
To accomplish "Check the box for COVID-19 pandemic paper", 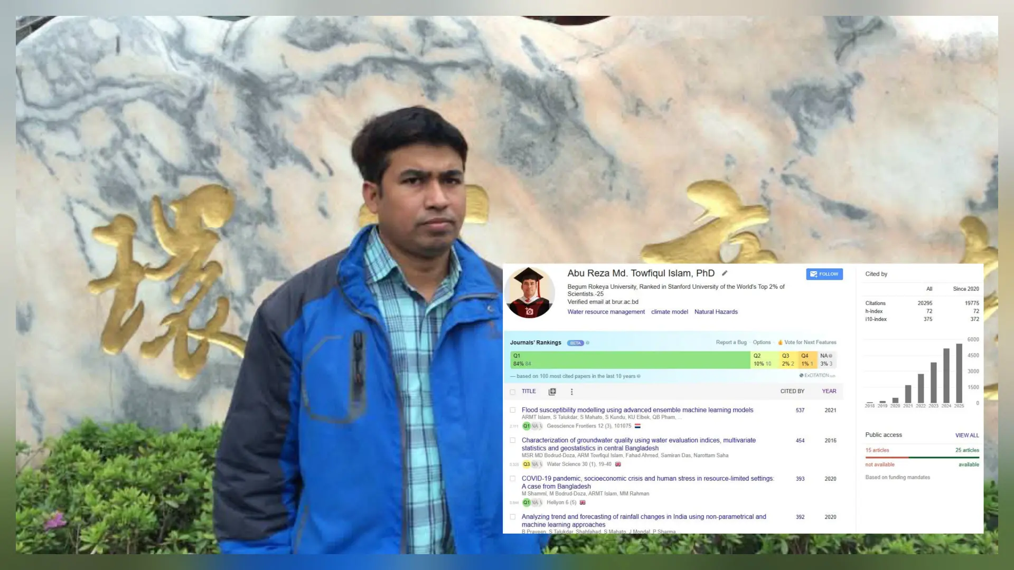I will pyautogui.click(x=512, y=479).
